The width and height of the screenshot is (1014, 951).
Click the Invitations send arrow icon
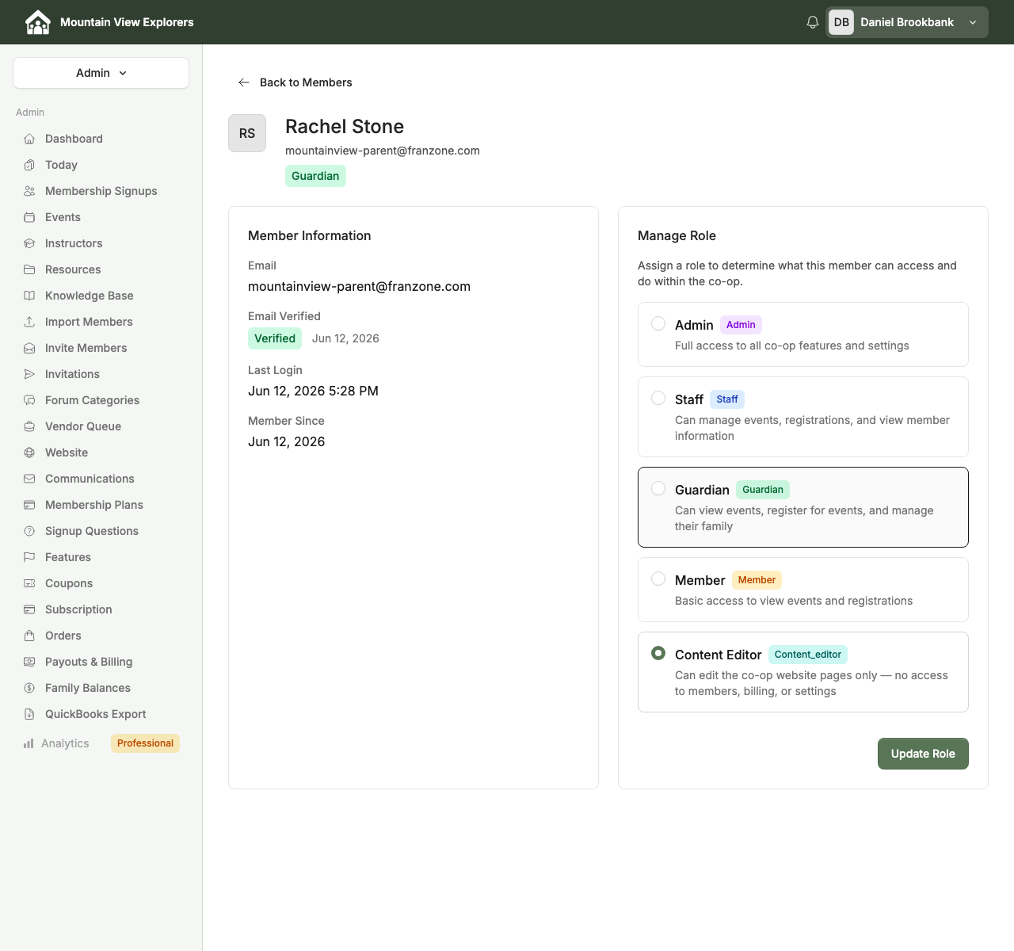pos(29,374)
